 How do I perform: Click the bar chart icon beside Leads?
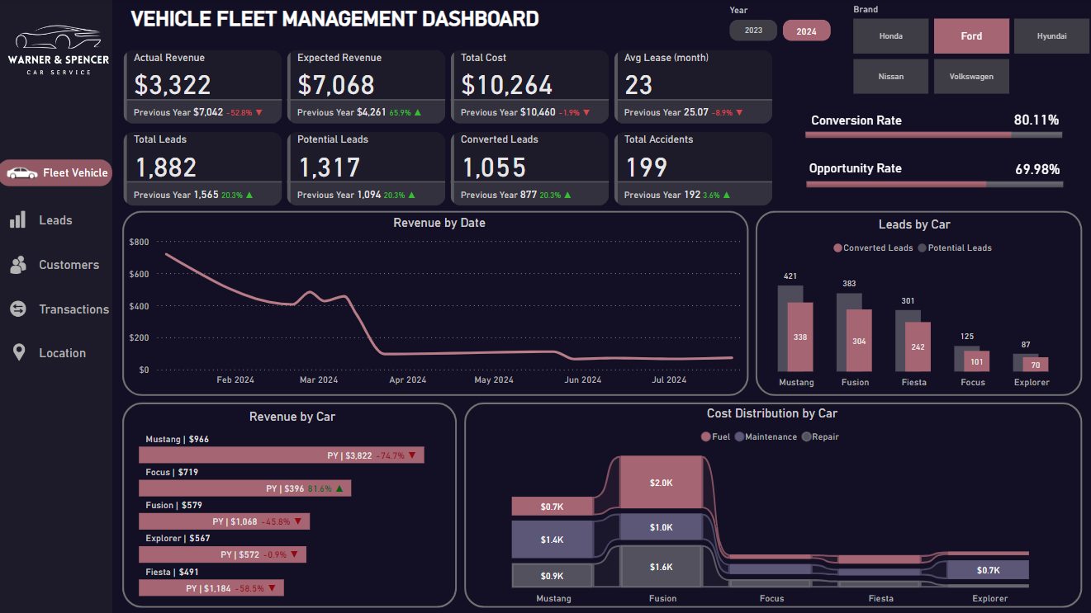[x=17, y=220]
